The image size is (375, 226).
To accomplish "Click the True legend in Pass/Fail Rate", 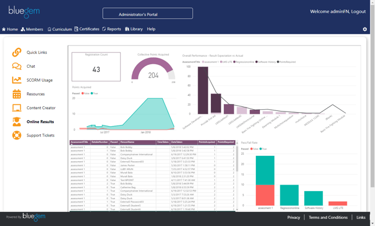I will [x=263, y=149].
